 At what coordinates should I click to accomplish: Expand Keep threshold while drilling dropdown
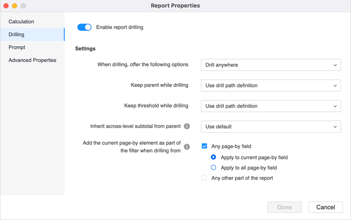coord(271,106)
